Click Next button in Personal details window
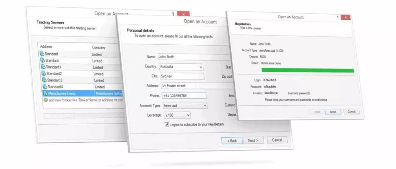 click(253, 140)
